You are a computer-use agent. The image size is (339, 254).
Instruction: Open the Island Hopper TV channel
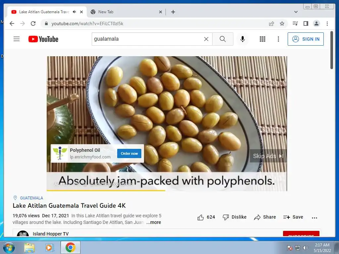51,234
